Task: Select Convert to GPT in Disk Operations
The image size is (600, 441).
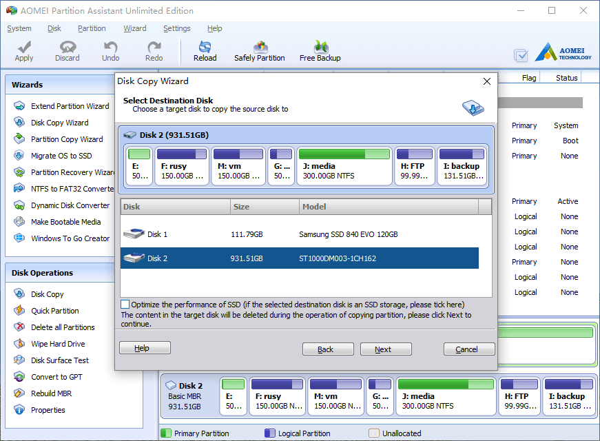Action: (x=56, y=377)
